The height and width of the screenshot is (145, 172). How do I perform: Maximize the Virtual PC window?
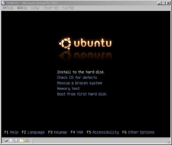pyautogui.click(x=164, y=3)
